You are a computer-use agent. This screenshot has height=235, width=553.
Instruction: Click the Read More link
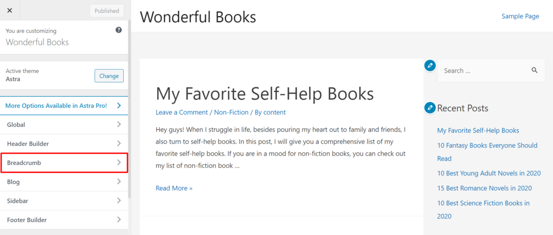(174, 188)
